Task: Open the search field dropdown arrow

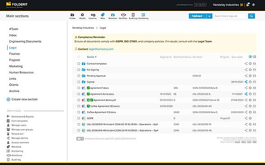Action: click(246, 16)
